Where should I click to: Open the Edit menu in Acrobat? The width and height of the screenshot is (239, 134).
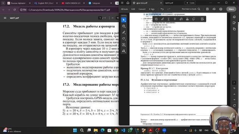(133, 9)
